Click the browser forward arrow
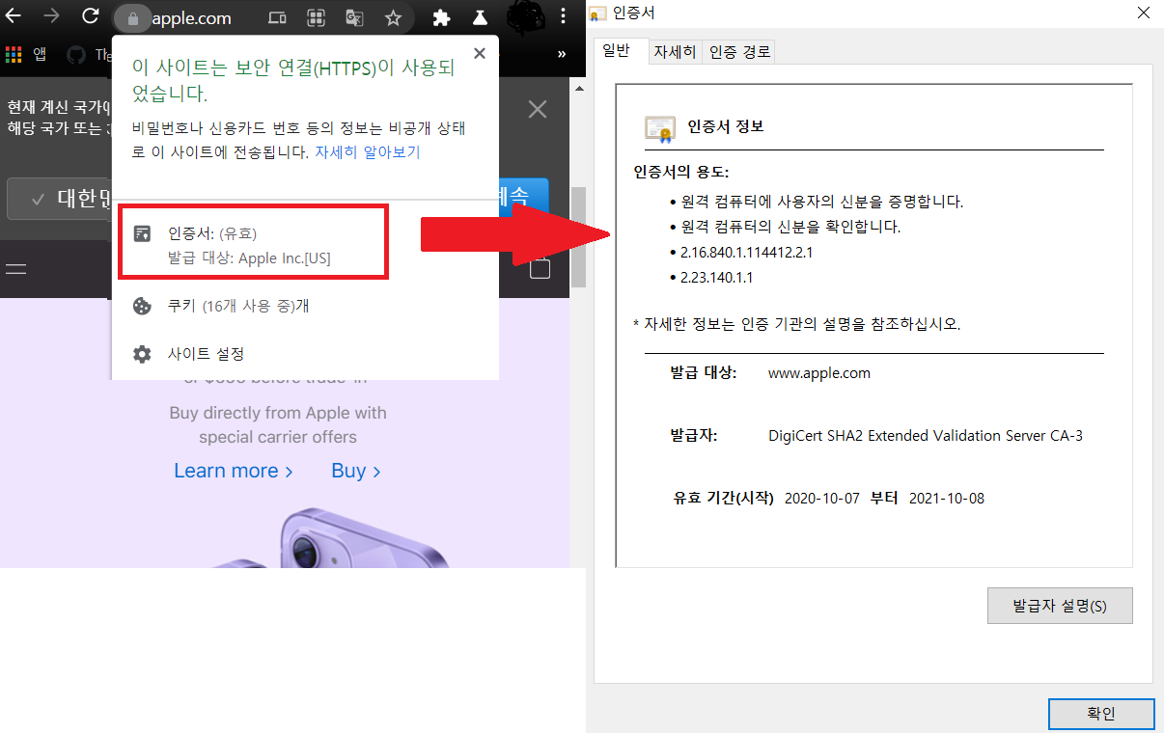This screenshot has width=1164, height=733. pyautogui.click(x=51, y=16)
